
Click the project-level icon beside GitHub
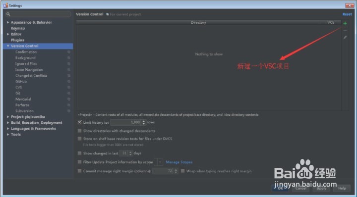click(69, 81)
